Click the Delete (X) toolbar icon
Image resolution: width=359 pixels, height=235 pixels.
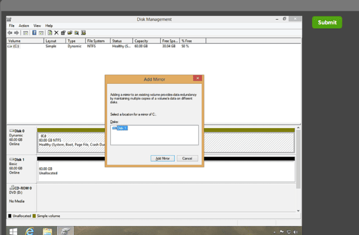click(56, 33)
